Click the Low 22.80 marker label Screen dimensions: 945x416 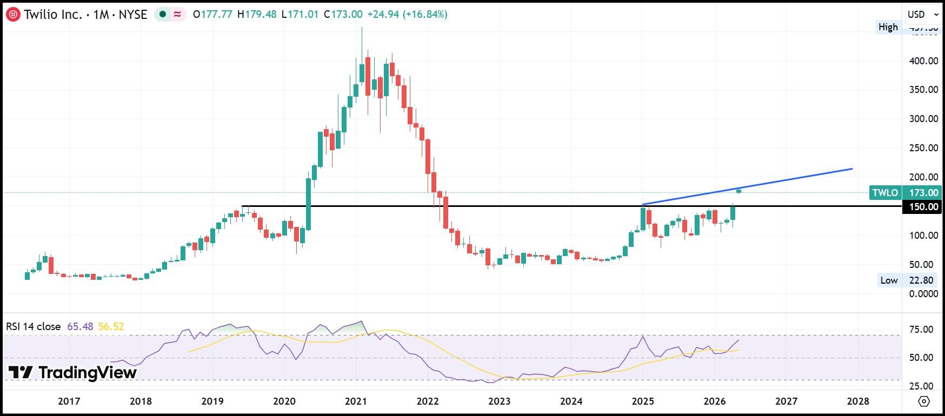point(907,280)
